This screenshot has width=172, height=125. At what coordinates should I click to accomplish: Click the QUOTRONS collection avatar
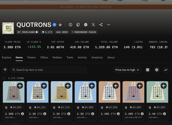pyautogui.click(x=8, y=28)
